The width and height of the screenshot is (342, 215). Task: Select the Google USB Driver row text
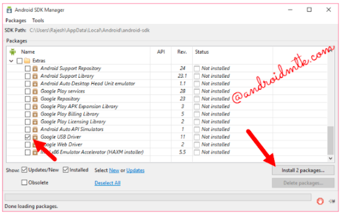pos(61,137)
